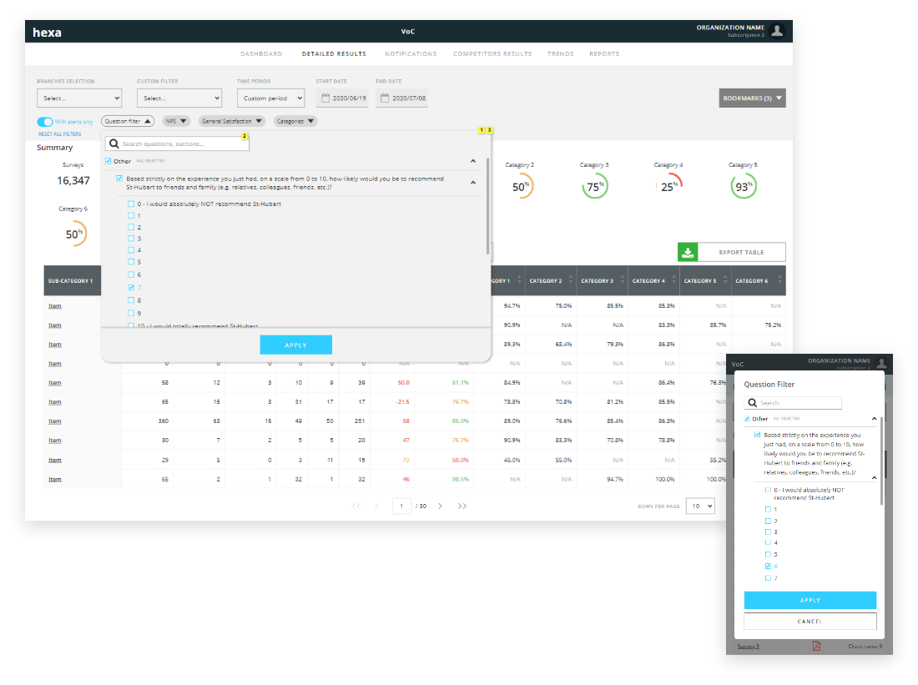Switch to Detailed Results tab

pyautogui.click(x=335, y=54)
